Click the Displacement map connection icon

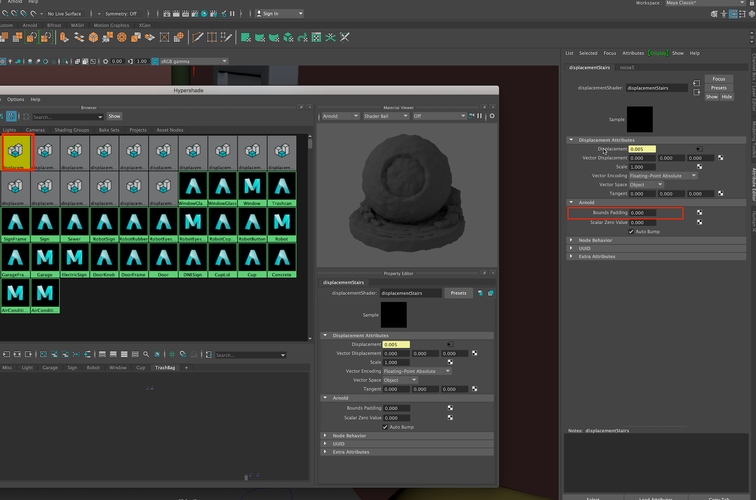(x=699, y=149)
